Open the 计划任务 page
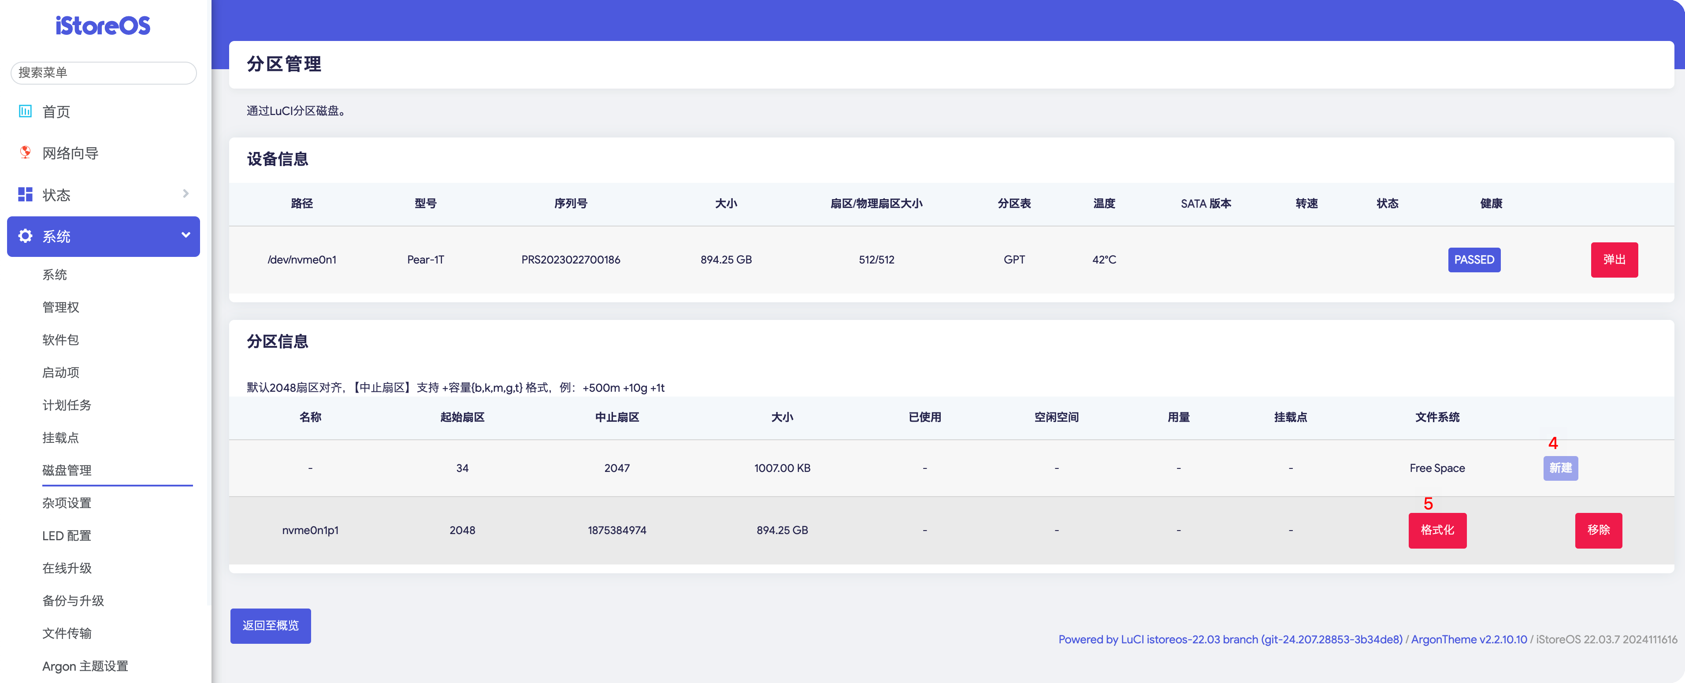1685x683 pixels. pos(67,405)
